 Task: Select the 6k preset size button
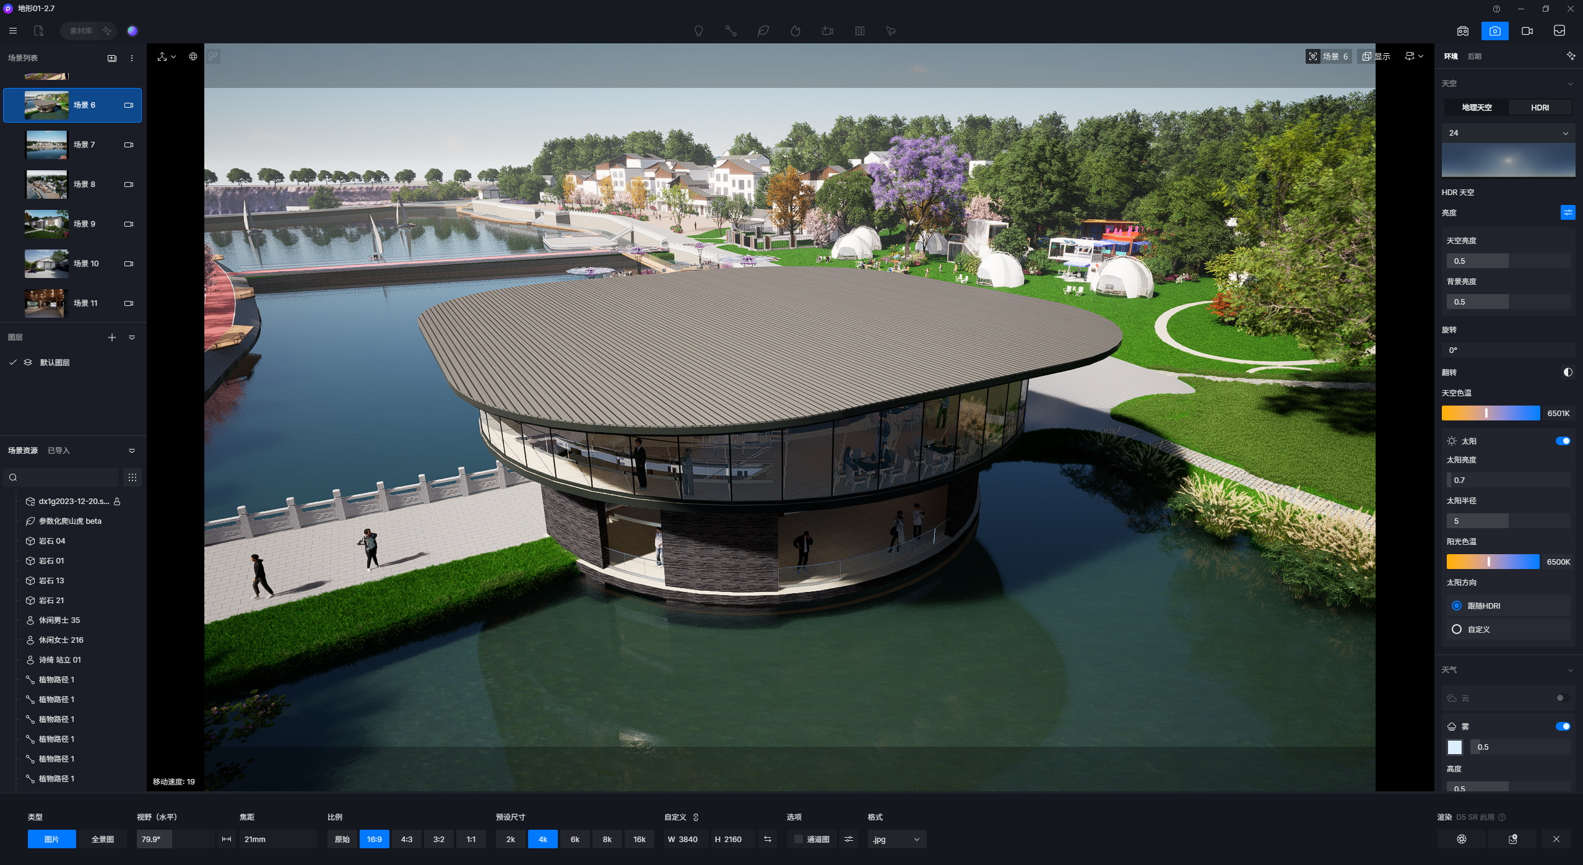575,839
